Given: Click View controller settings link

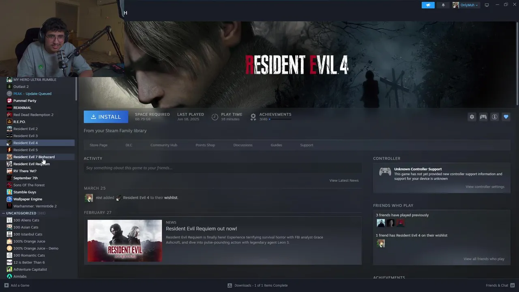Looking at the screenshot, I should pyautogui.click(x=485, y=187).
